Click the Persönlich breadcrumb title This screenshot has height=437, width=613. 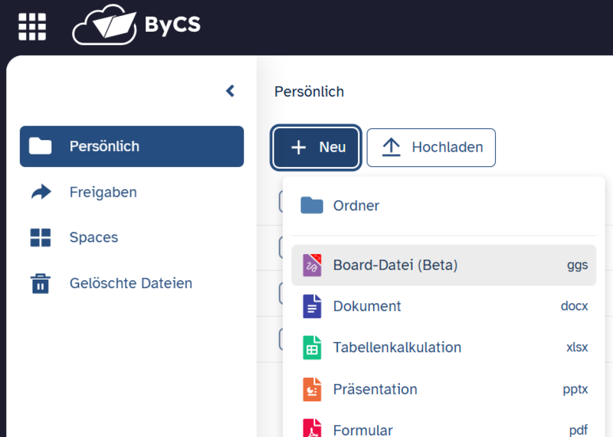tap(309, 91)
